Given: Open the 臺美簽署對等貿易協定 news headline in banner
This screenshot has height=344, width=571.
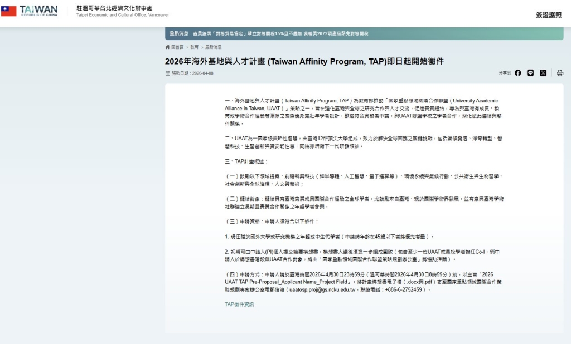Looking at the screenshot, I should click(280, 33).
